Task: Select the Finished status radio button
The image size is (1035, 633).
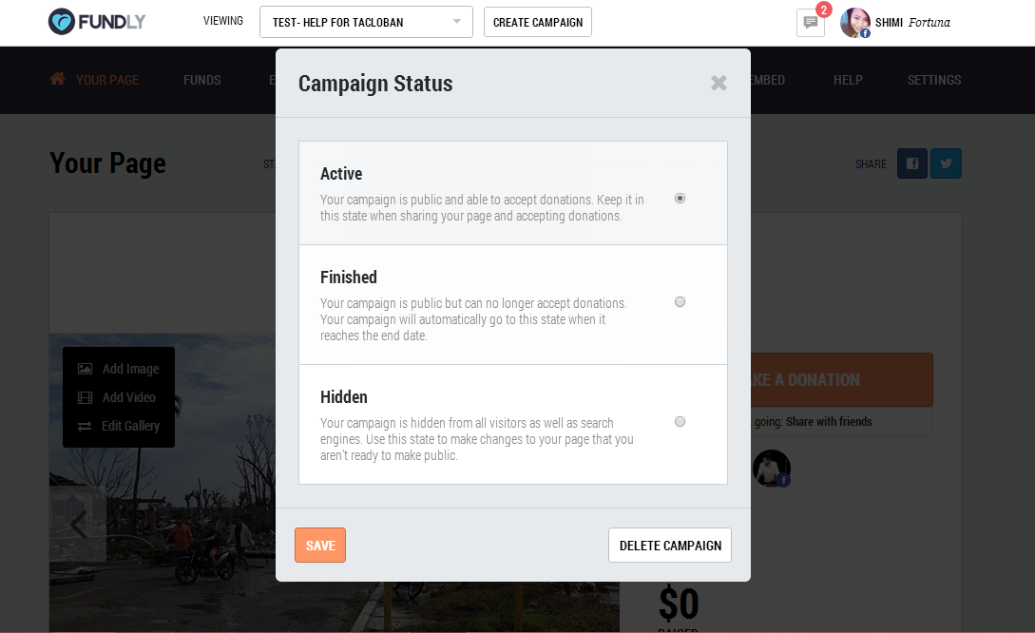Action: (x=680, y=302)
